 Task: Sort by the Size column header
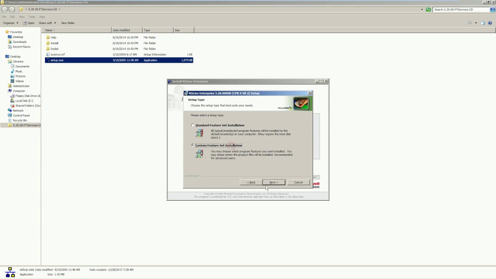183,30
